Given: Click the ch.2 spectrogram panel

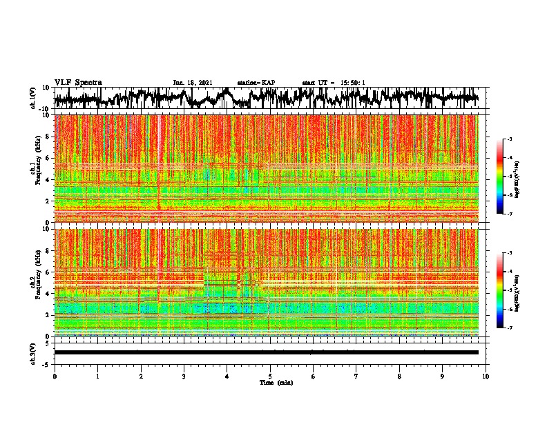Looking at the screenshot, I should pyautogui.click(x=270, y=283).
